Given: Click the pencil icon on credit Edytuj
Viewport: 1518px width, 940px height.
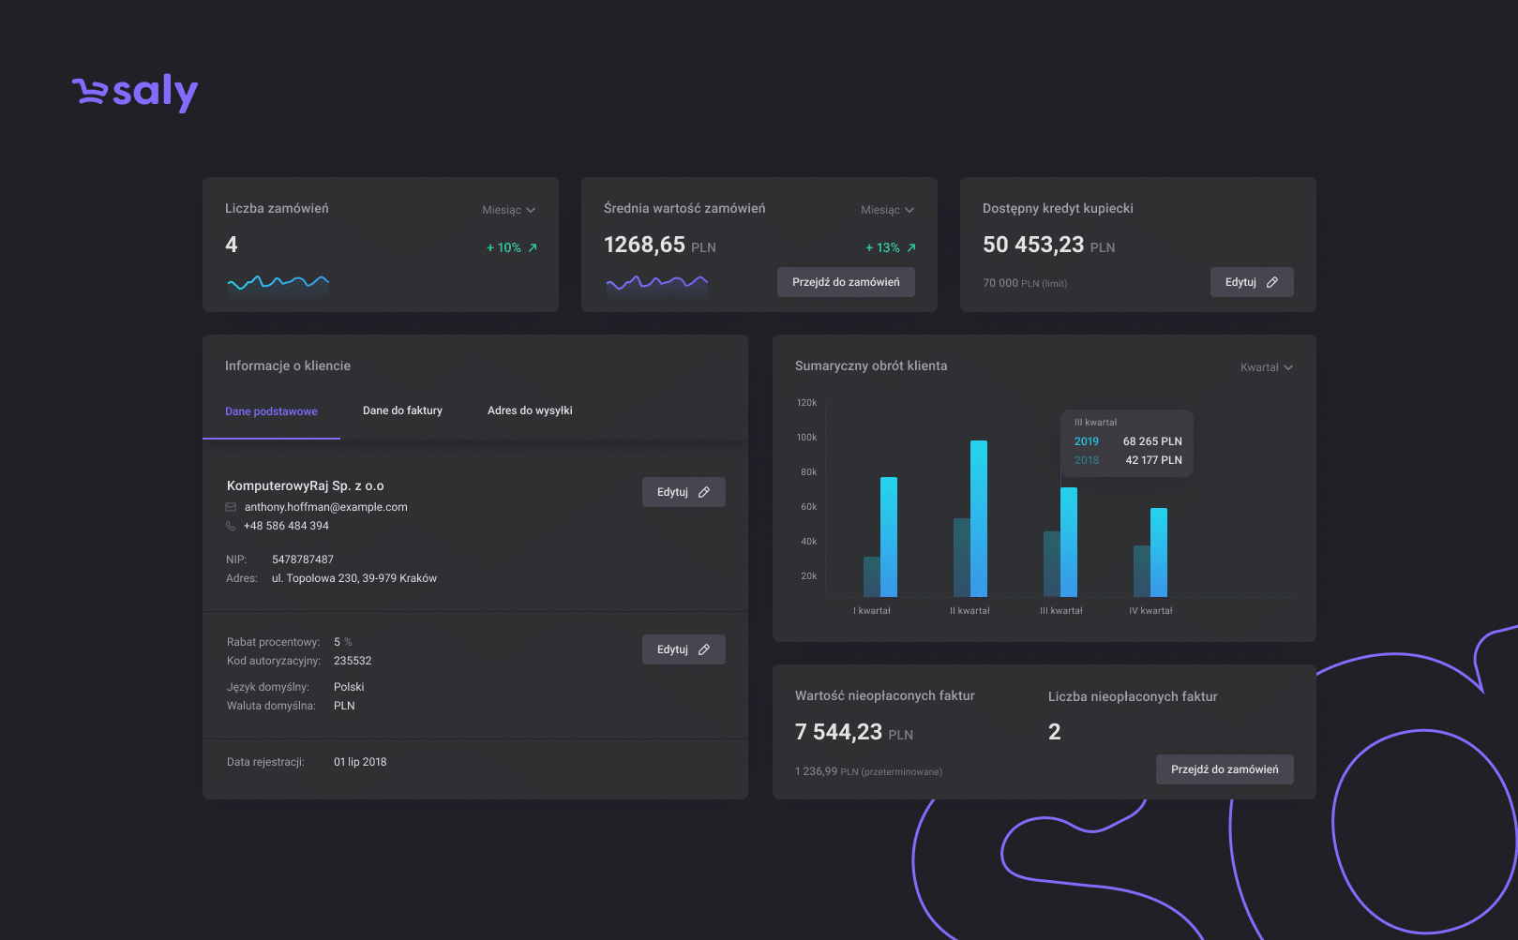Looking at the screenshot, I should tap(1272, 282).
